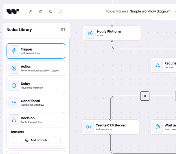This screenshot has height=154, width=176.
Task: Select the Create CRM Record node
Action: click(x=110, y=127)
